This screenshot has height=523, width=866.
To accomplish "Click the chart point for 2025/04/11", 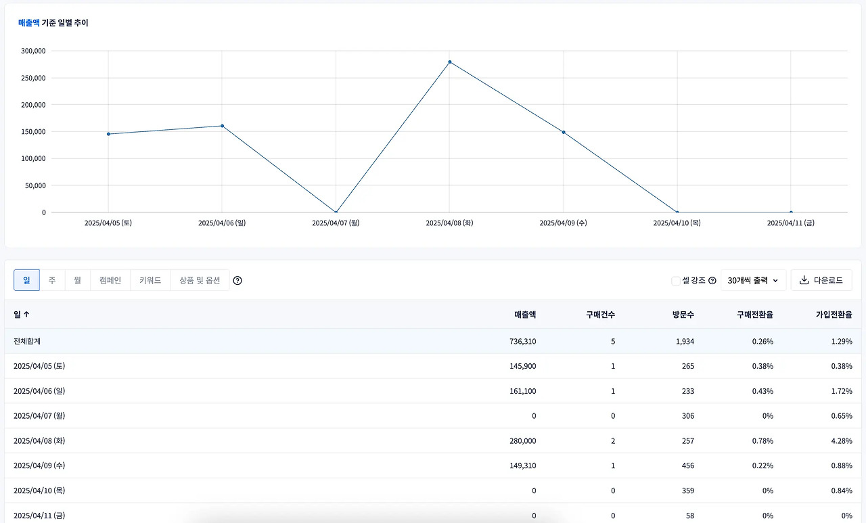I will click(791, 212).
